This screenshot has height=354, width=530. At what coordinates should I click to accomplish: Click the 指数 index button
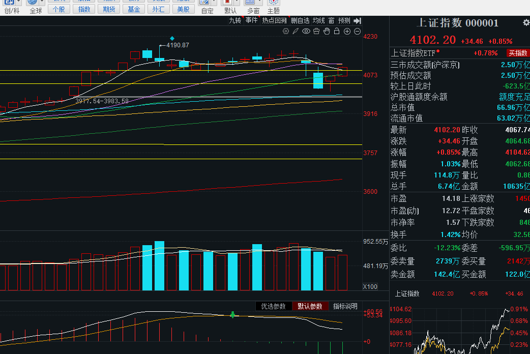84,9
